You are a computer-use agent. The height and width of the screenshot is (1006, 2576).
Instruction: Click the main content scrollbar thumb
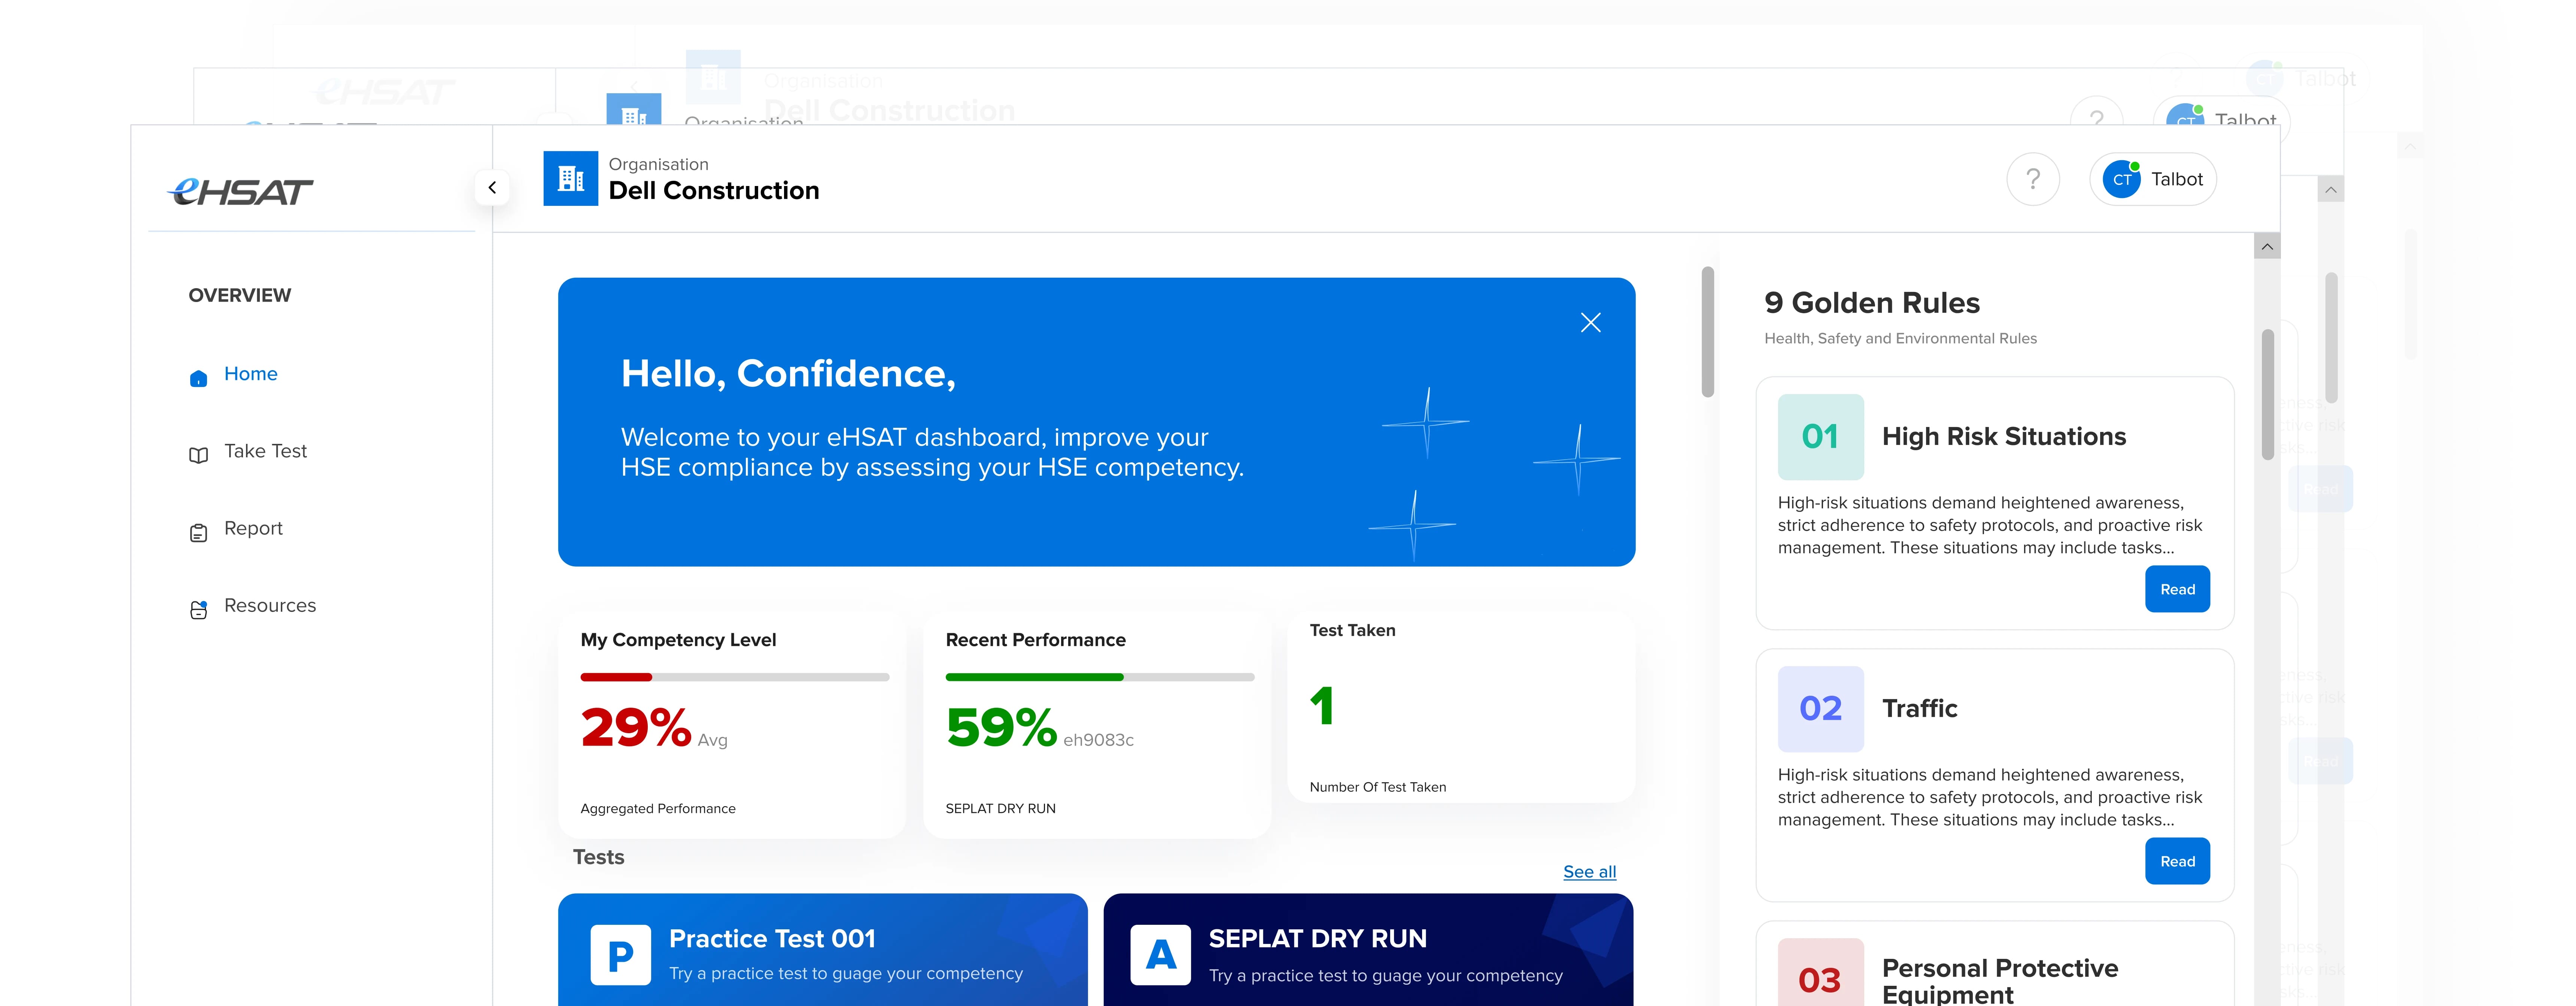point(1708,332)
